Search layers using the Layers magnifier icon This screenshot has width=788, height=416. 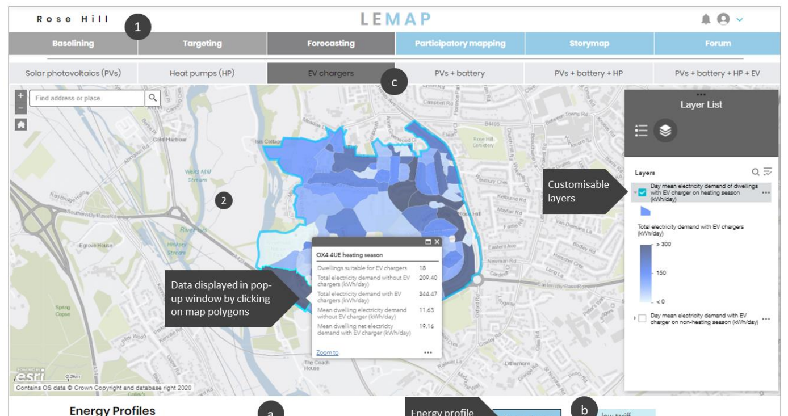click(x=755, y=171)
